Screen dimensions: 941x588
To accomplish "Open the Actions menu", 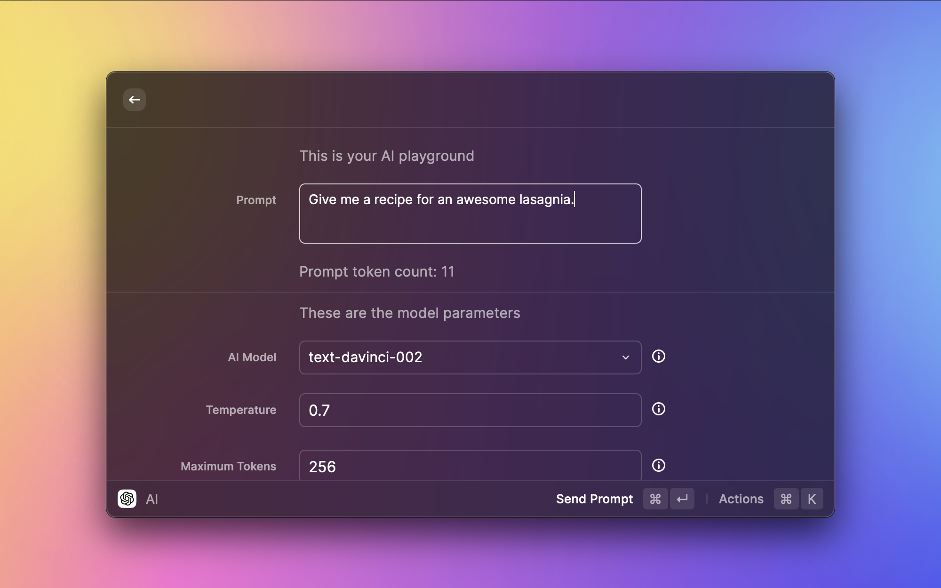I will [x=741, y=499].
